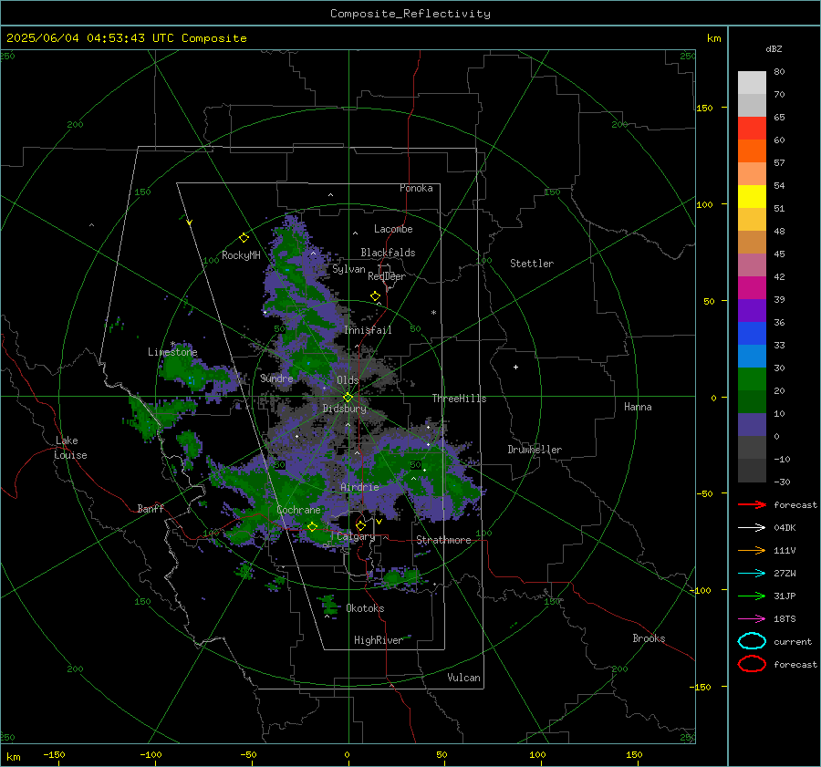Select the cyan 27ZW arrow legend entry
Screen dimensions: 821x767
coord(752,574)
